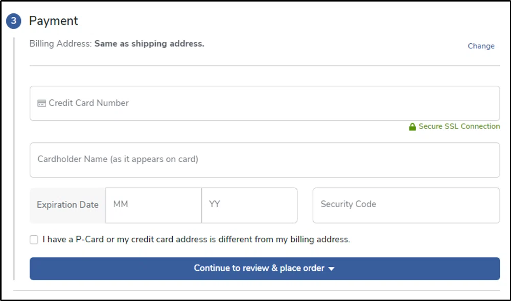Viewport: 511px width, 301px height.
Task: Click the Change billing address link
Action: click(481, 46)
